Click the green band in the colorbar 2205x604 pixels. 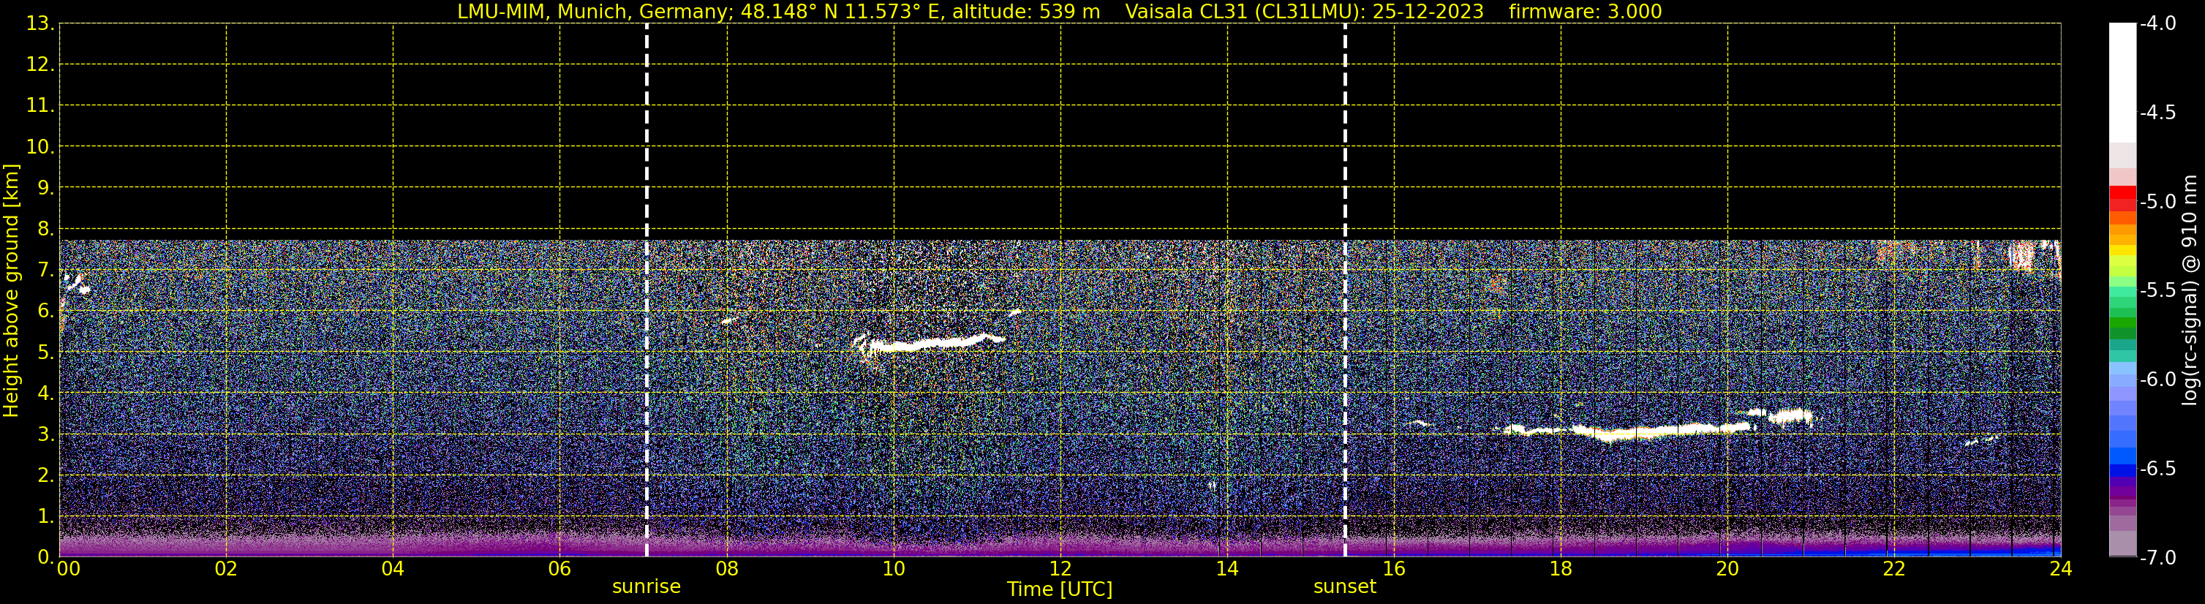pos(2123,323)
